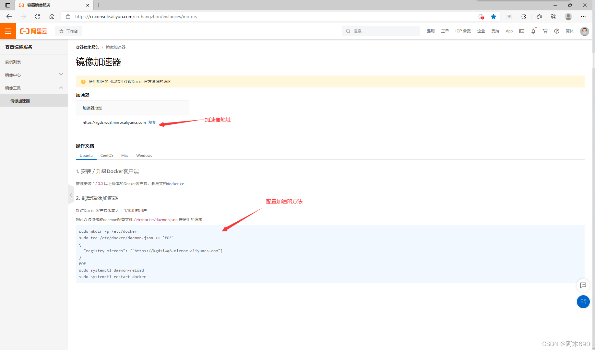Click the 工作台 workbench button
595x350 pixels.
coord(68,31)
